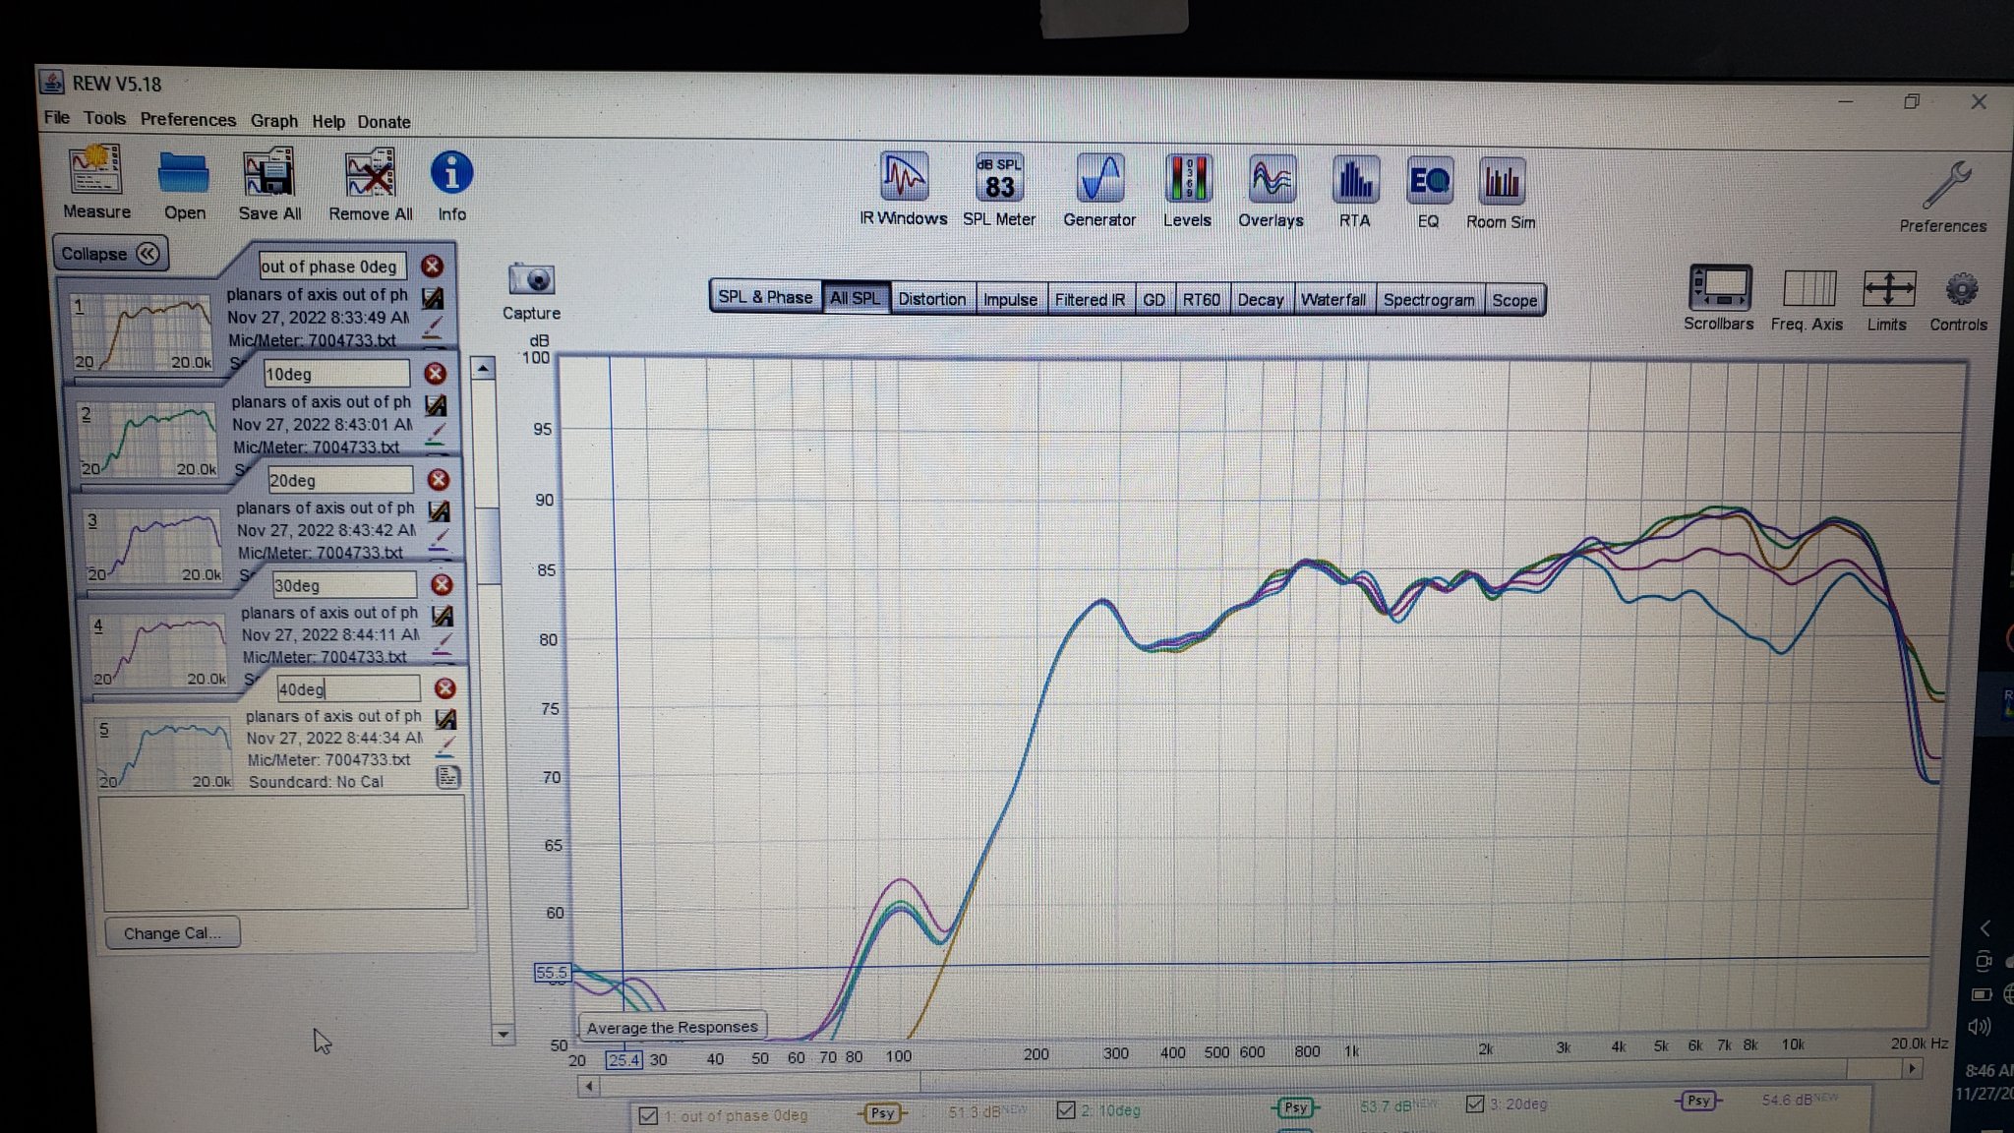Click measurement list scroll up arrow
2014x1133 pixels.
point(483,369)
